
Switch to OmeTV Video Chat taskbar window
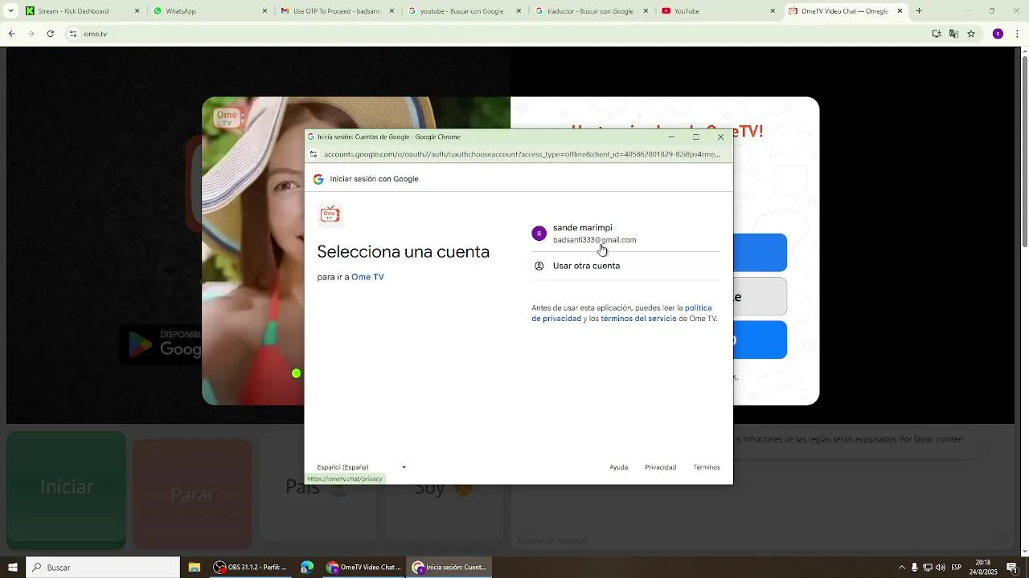(363, 568)
